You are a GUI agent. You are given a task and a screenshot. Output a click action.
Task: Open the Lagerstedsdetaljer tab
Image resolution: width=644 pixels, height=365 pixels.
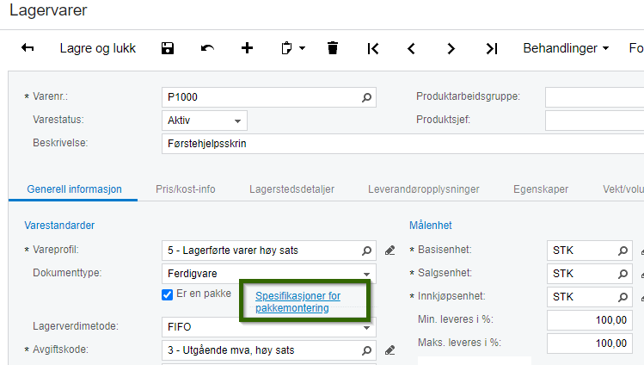pos(291,189)
